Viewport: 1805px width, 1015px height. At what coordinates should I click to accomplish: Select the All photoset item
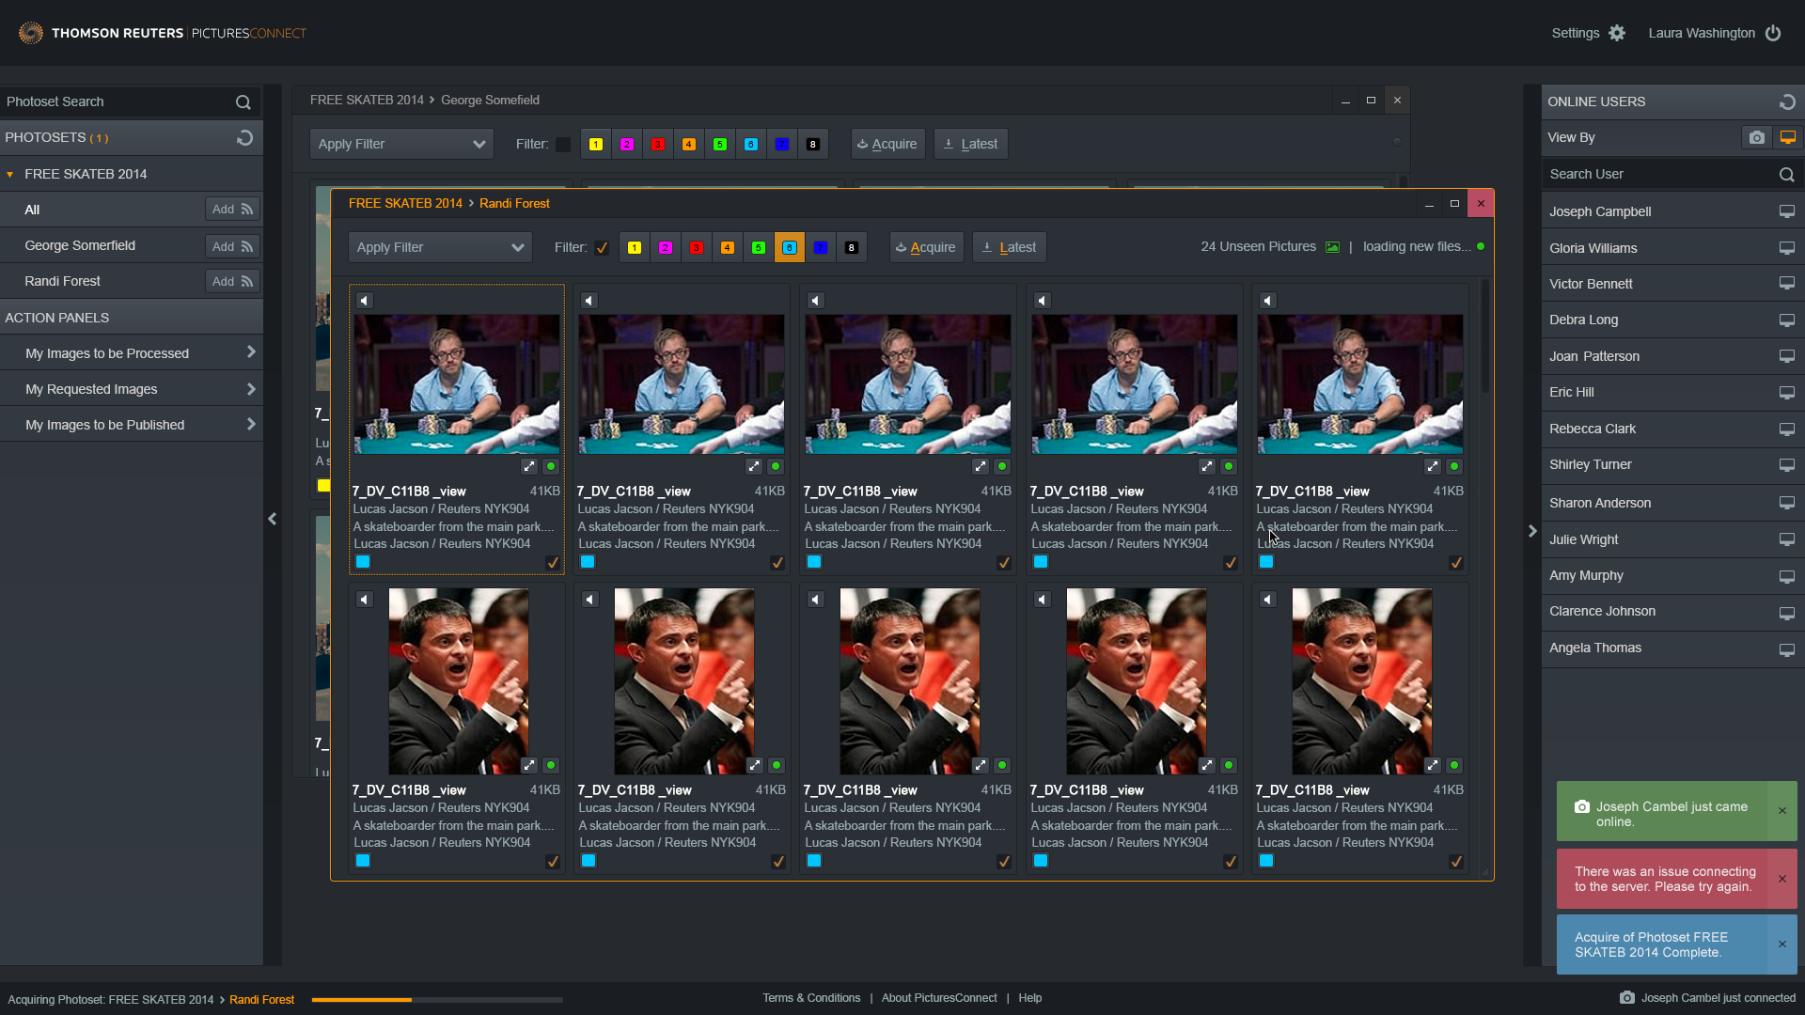click(32, 210)
